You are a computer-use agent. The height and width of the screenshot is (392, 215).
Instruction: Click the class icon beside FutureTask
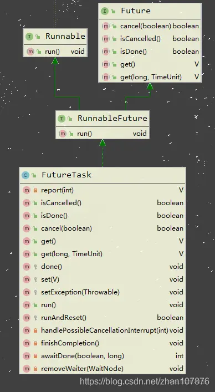pos(25,175)
